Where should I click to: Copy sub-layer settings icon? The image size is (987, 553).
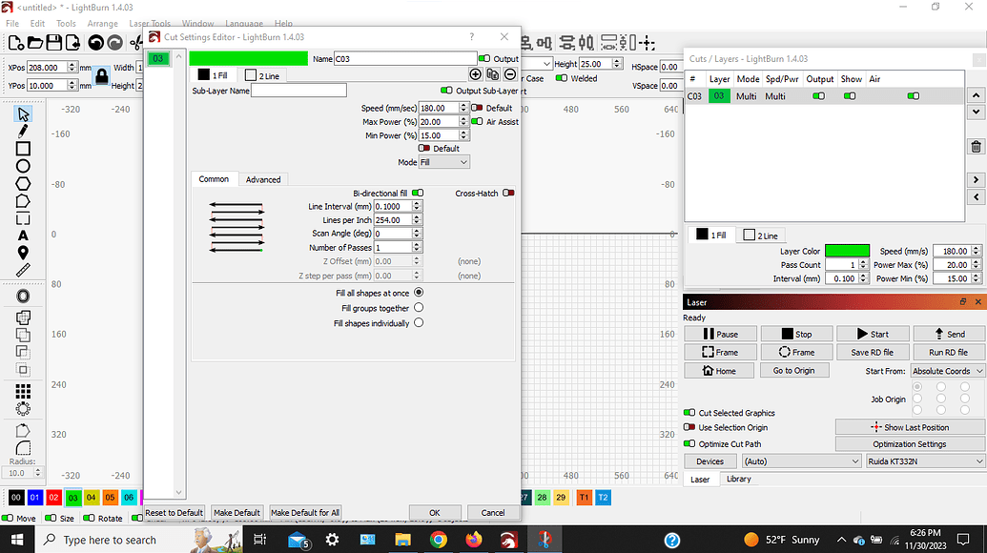click(x=493, y=75)
